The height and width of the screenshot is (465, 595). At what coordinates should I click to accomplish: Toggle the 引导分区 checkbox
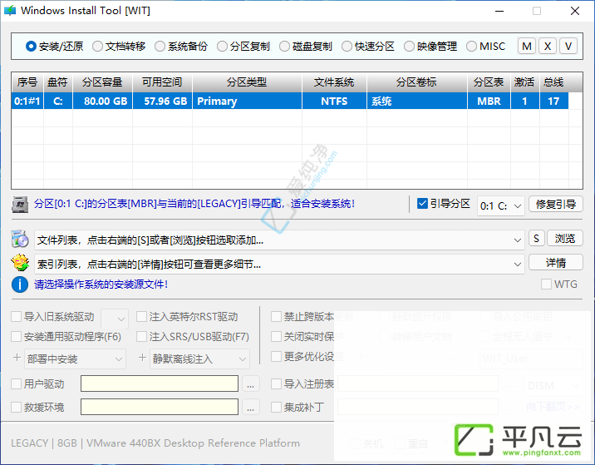point(422,204)
